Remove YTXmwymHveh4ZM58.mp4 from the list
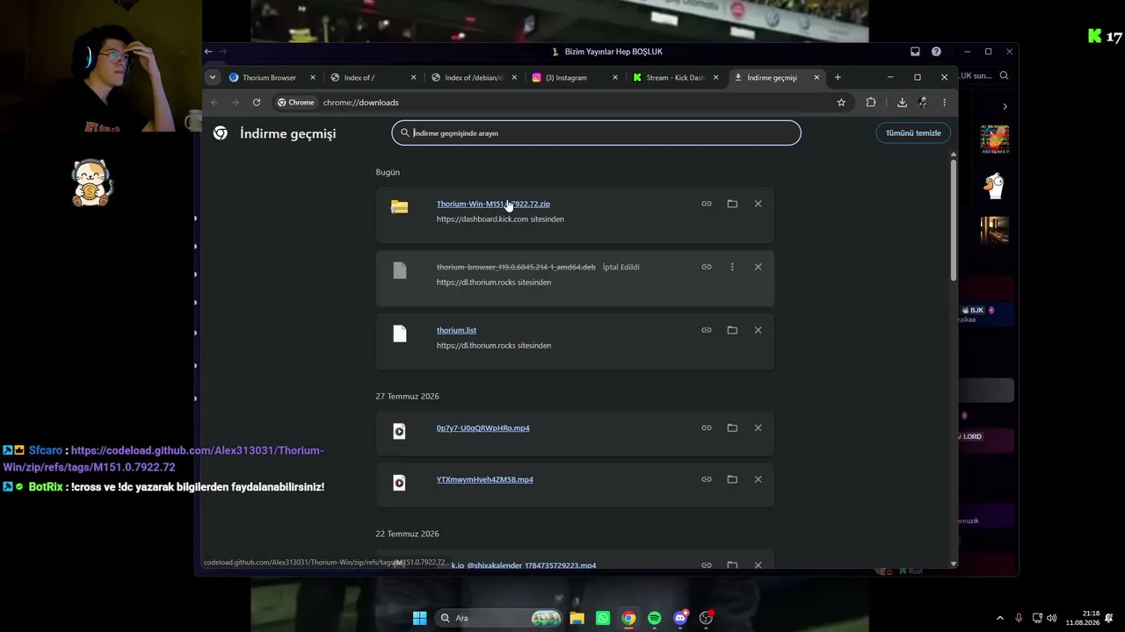Viewport: 1125px width, 632px height. point(758,479)
